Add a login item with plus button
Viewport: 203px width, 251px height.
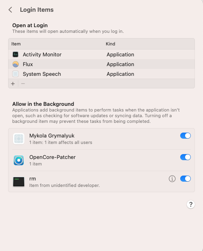click(13, 84)
